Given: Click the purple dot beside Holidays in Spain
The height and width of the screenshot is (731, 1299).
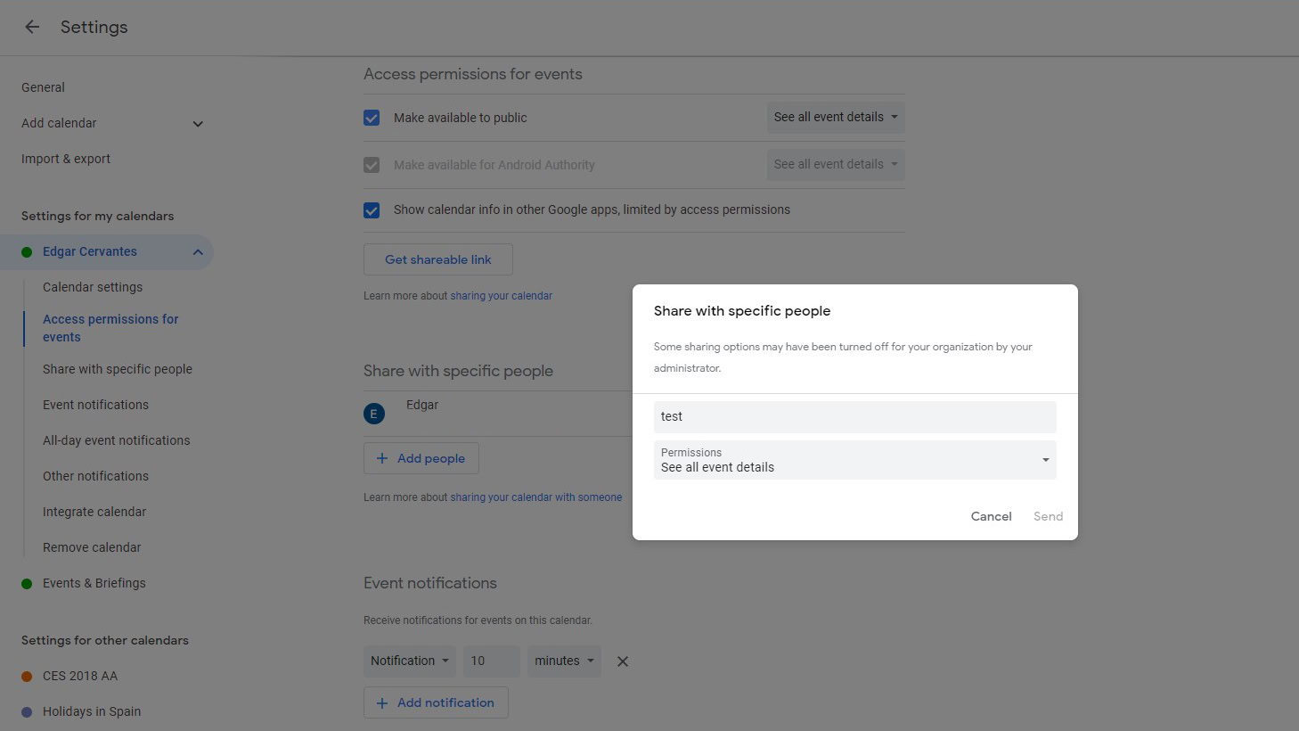Looking at the screenshot, I should (x=26, y=711).
